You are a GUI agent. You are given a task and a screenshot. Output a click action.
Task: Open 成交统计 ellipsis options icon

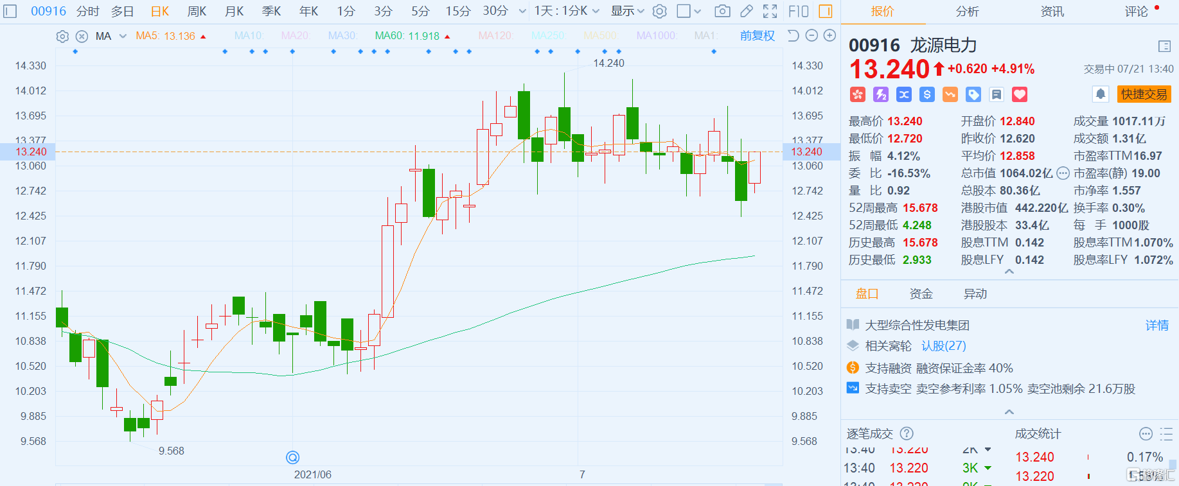pos(1146,433)
